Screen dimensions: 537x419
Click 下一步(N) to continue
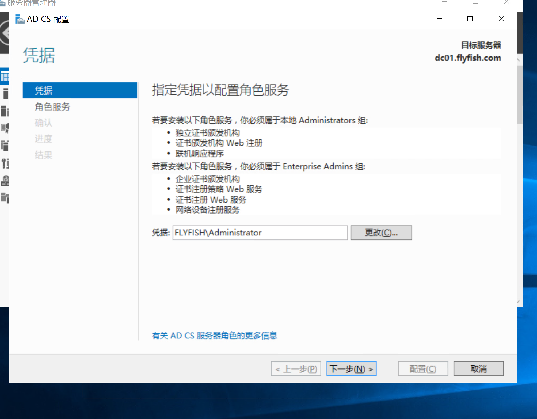pos(351,369)
